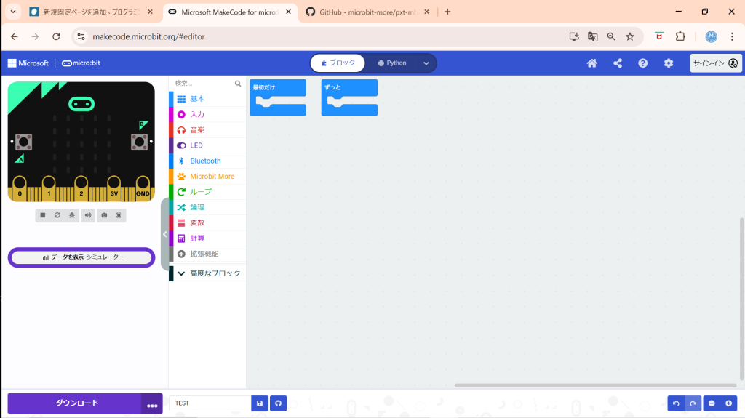
Task: Click the データを表示 シミュレーター button
Action: pyautogui.click(x=81, y=257)
